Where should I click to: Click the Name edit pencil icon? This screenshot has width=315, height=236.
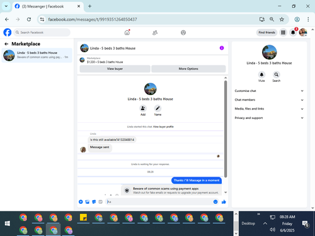click(157, 108)
